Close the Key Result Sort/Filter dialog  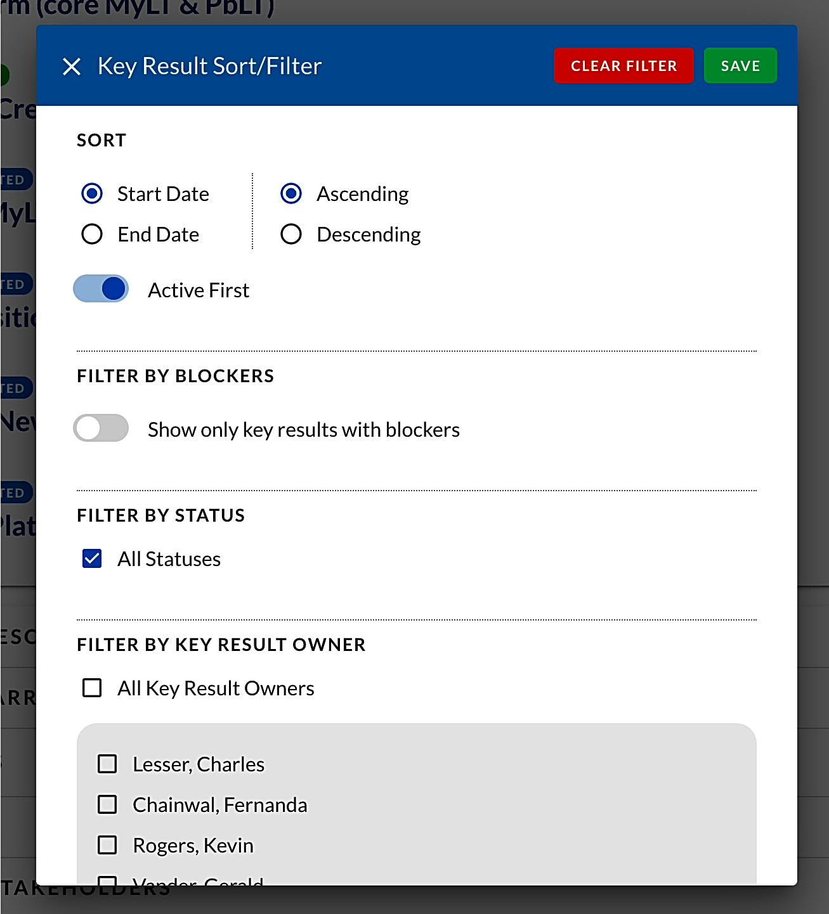pyautogui.click(x=72, y=65)
